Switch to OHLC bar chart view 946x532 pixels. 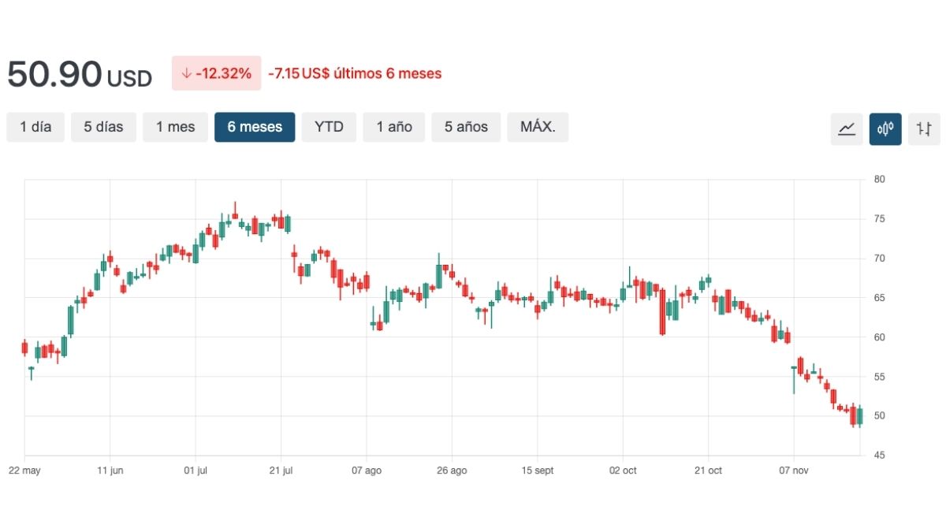(924, 128)
